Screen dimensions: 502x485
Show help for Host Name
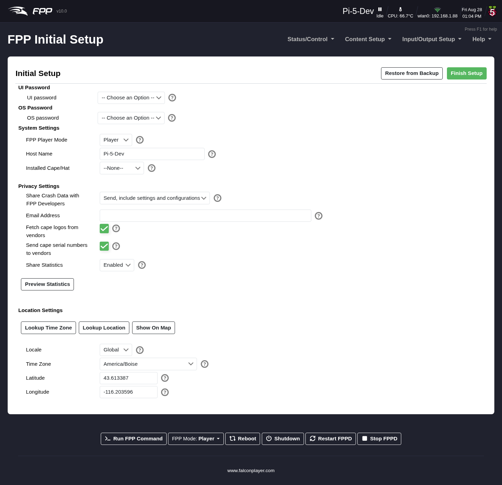(212, 154)
